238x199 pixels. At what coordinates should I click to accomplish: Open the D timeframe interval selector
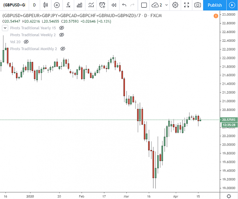(x=34, y=5)
